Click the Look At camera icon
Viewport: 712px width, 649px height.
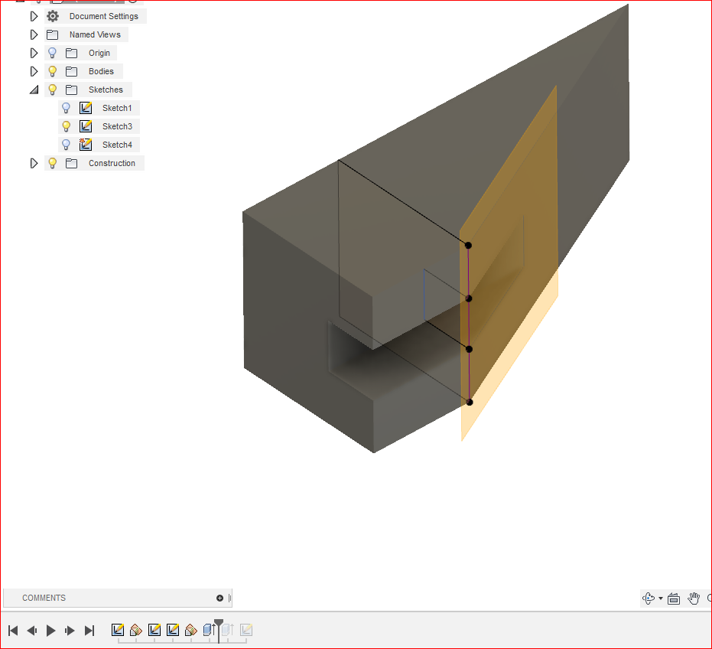[x=674, y=599]
